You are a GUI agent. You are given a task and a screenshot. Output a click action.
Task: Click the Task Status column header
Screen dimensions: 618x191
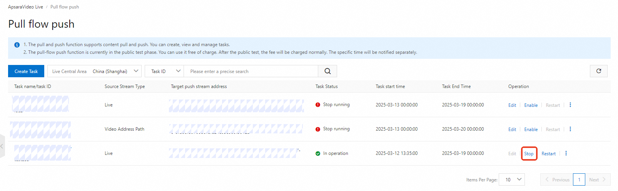[327, 86]
